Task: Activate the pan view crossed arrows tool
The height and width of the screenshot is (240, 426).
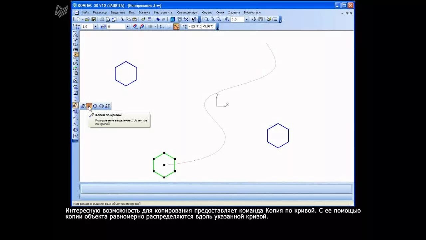Action: (x=254, y=19)
